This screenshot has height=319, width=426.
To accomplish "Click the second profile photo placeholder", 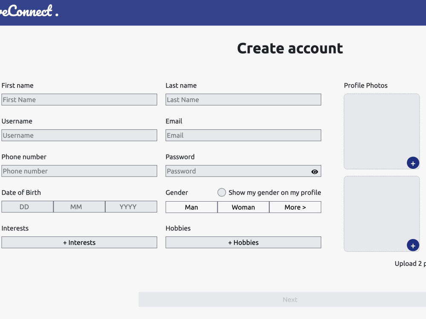I will pyautogui.click(x=382, y=214).
